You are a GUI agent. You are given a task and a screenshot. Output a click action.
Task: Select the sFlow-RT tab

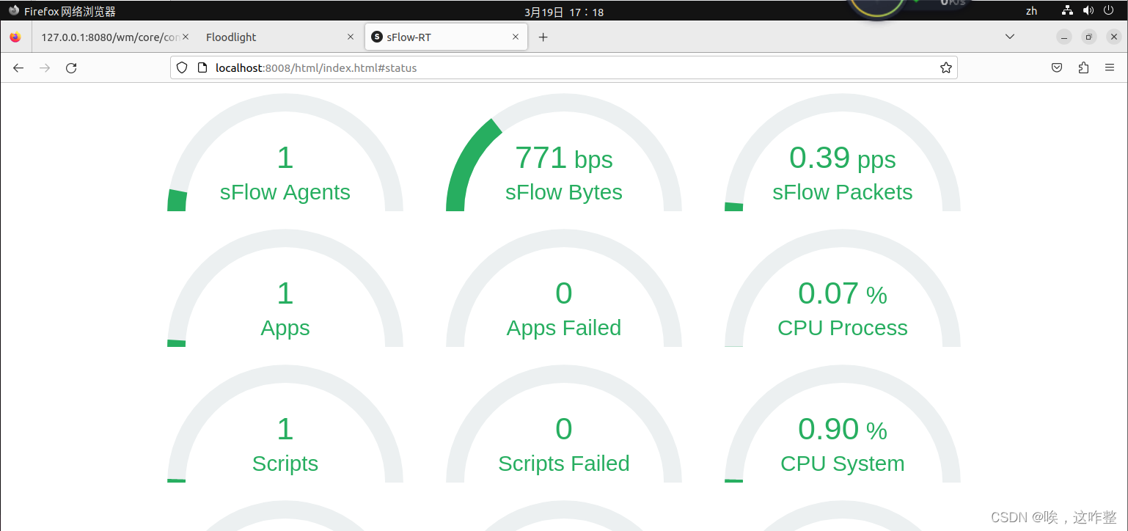(446, 37)
